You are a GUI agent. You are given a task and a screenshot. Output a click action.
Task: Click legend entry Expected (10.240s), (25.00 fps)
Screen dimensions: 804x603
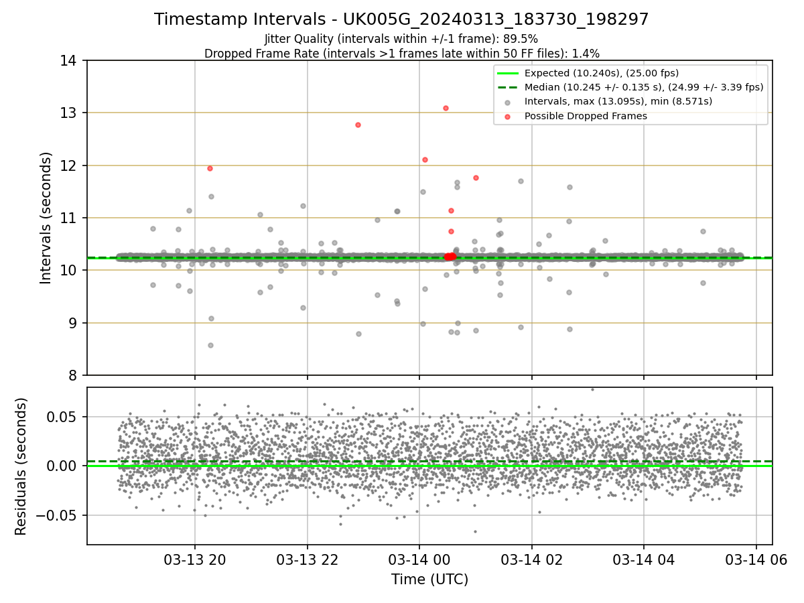(601, 73)
